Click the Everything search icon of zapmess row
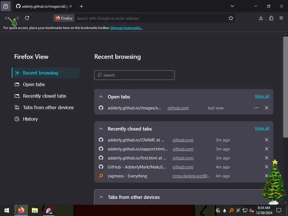This screenshot has height=216, width=288. point(101,176)
